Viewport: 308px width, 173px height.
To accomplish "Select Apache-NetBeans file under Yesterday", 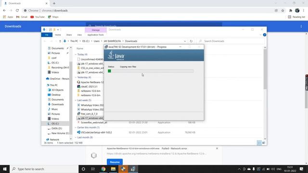I will 90,82.
